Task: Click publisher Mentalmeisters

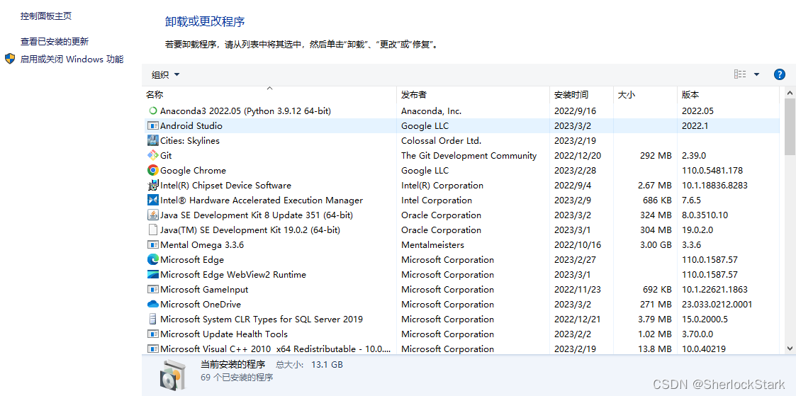Action: coord(432,245)
